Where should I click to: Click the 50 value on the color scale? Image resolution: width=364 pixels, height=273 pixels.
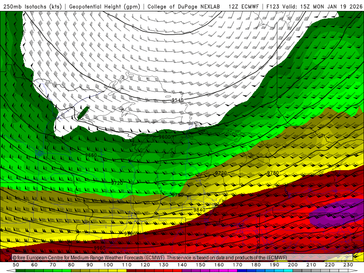[x=16, y=265]
